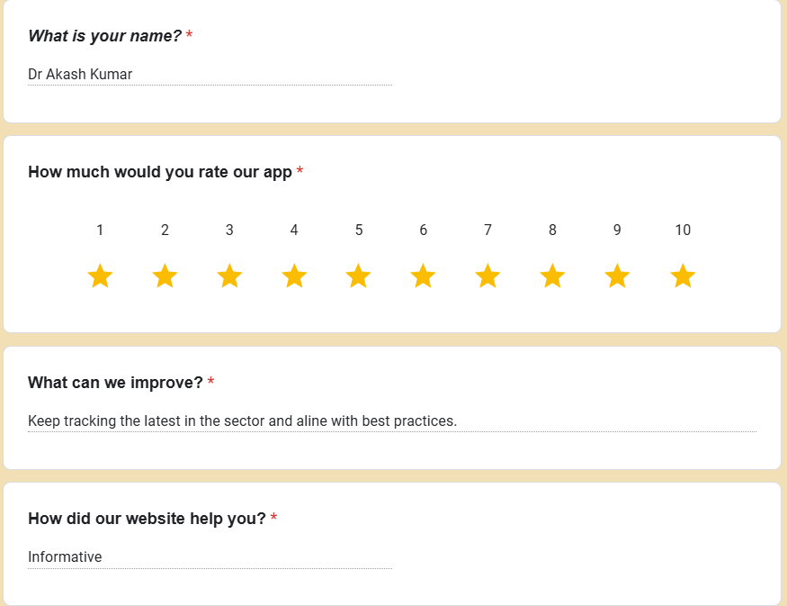The height and width of the screenshot is (606, 787).
Task: Click the 'Informative' answer text field
Action: pos(210,557)
